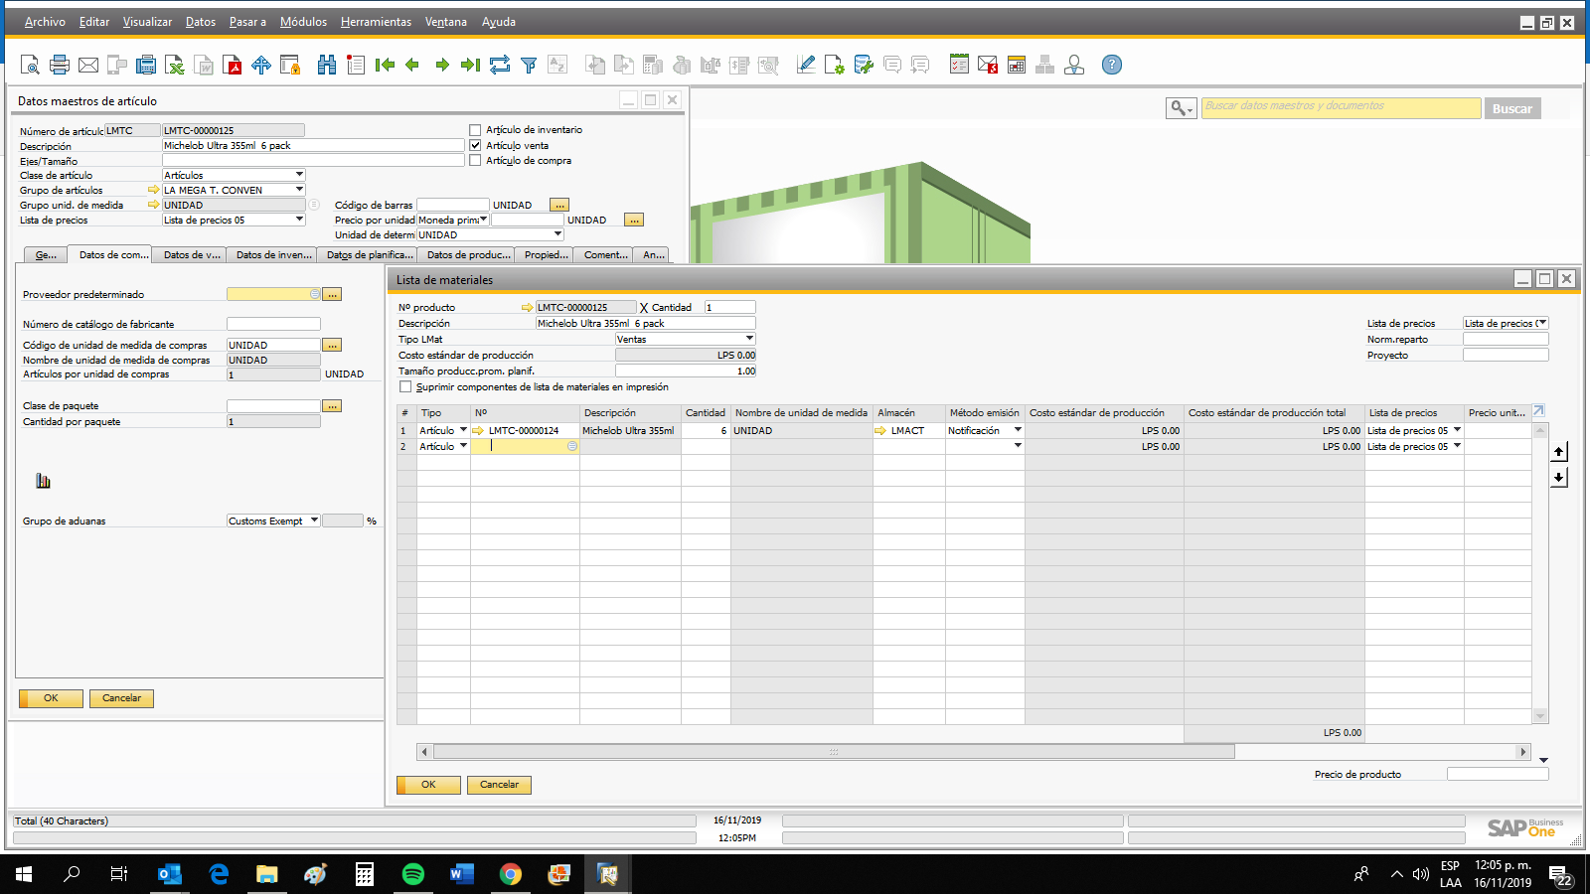Viewport: 1590px width, 894px height.
Task: Move row down arrow in Lista de materiales
Action: tap(1559, 478)
